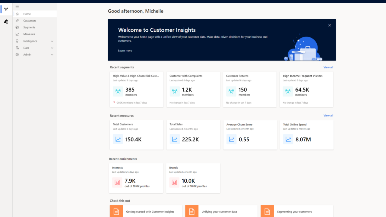This screenshot has height=217, width=386.
Task: Select Data label in the navigation
Action: coord(26,48)
